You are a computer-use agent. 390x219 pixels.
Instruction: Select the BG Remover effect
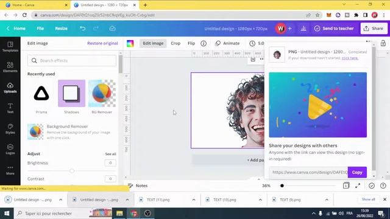point(102,93)
